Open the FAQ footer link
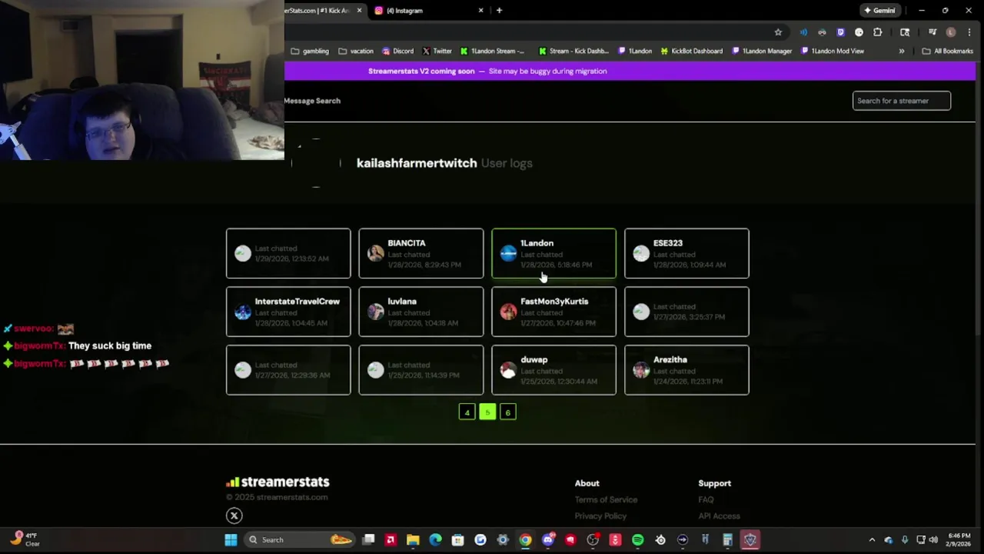The height and width of the screenshot is (554, 984). [706, 499]
